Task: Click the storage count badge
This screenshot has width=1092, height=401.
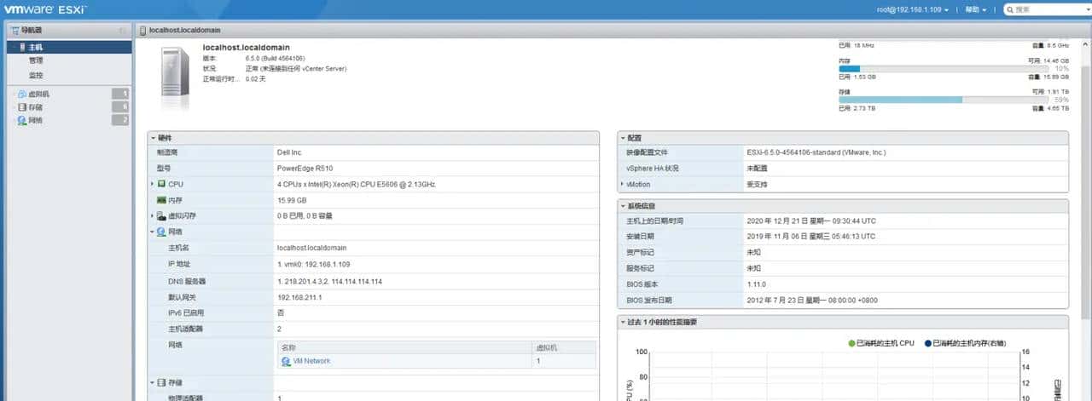Action: coord(121,107)
